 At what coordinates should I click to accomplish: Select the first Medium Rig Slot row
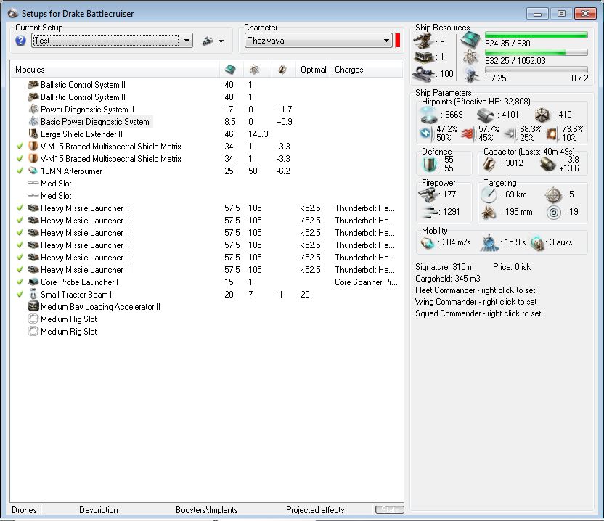[x=208, y=319]
